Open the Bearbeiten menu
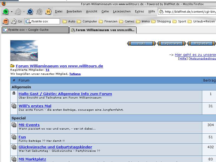 point(74,11)
